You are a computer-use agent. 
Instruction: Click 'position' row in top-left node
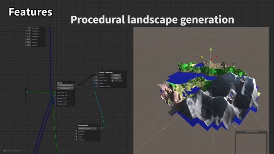click(x=35, y=28)
